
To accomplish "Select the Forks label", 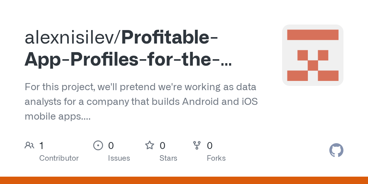I will pyautogui.click(x=216, y=158).
